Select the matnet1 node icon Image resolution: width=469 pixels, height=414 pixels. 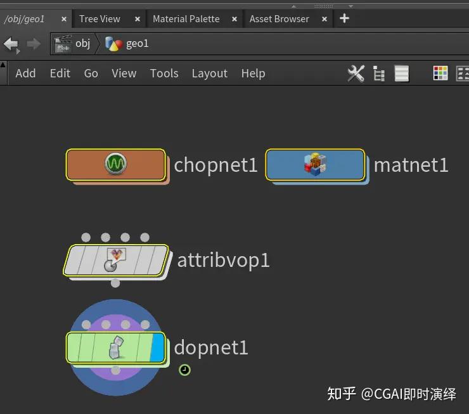coord(315,164)
